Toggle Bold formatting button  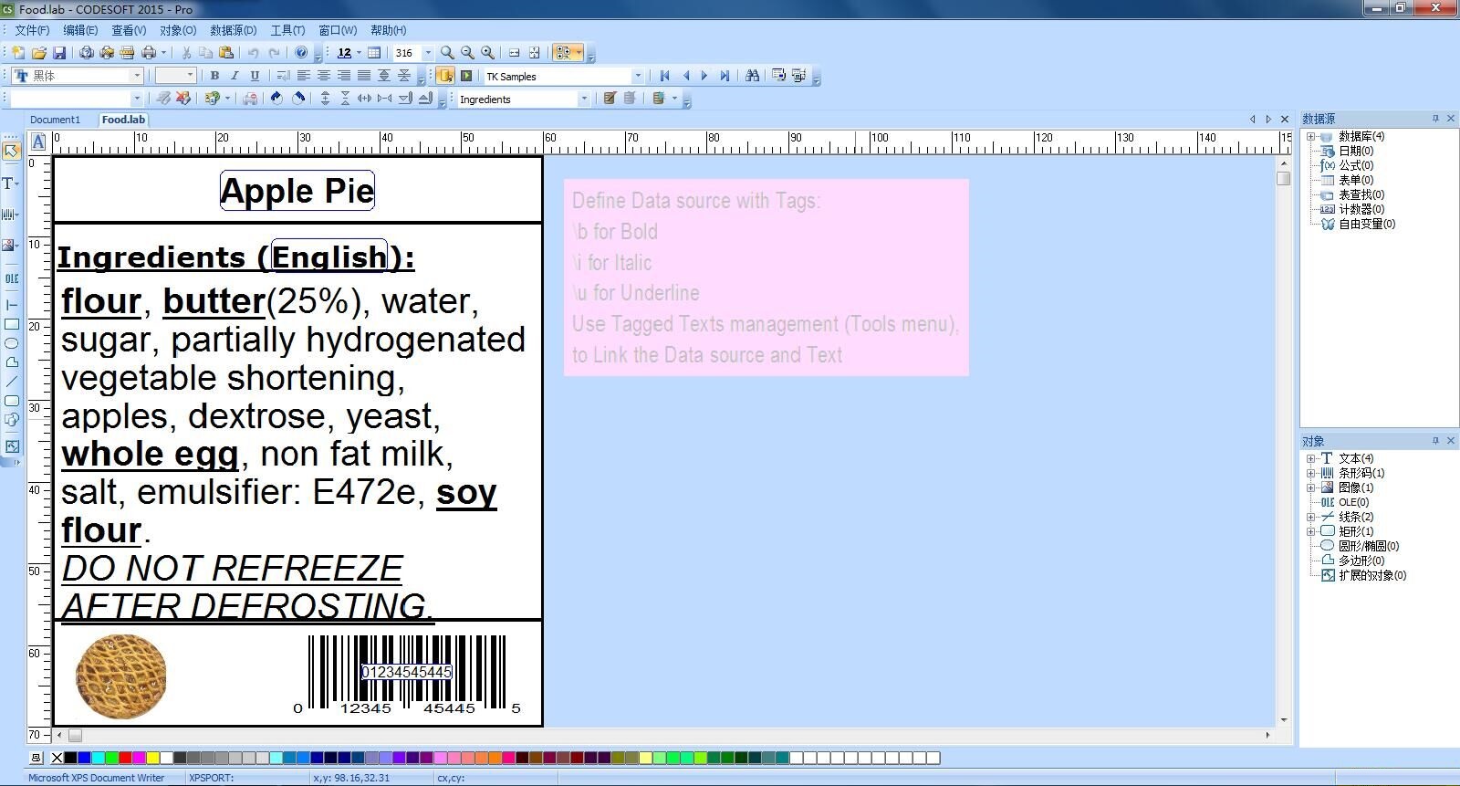click(214, 76)
